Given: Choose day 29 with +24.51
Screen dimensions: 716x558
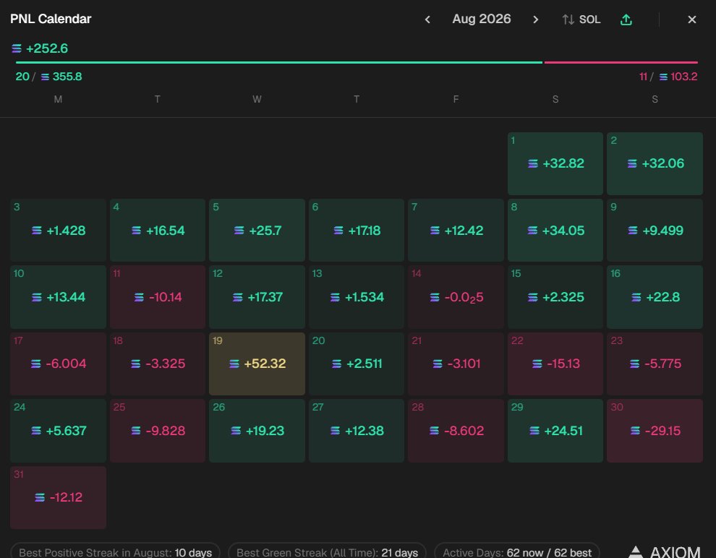Looking at the screenshot, I should point(555,431).
